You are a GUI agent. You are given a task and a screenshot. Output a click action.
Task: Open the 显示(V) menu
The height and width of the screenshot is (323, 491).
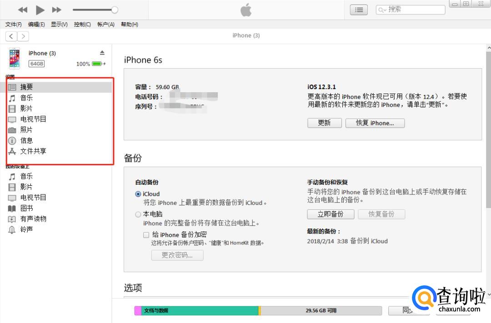pyautogui.click(x=59, y=25)
